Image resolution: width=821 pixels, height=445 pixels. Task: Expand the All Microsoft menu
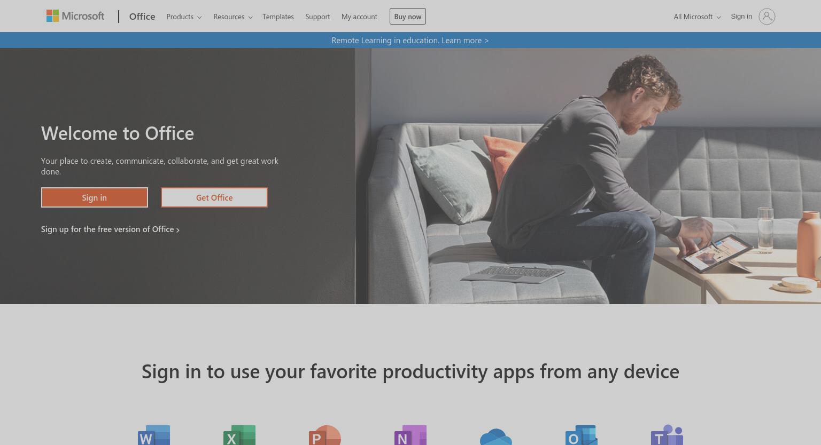click(x=697, y=17)
